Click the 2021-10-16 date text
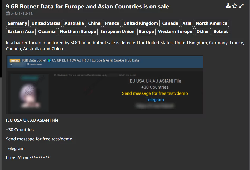 [22, 13]
